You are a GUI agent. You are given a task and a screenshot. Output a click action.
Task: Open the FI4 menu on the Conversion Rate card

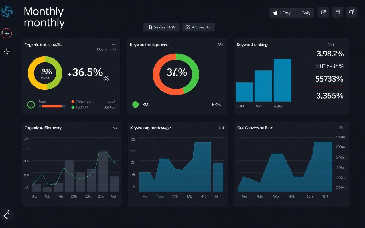click(x=342, y=128)
